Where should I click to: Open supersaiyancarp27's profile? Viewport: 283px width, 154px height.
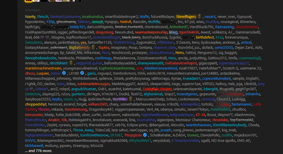point(234,63)
